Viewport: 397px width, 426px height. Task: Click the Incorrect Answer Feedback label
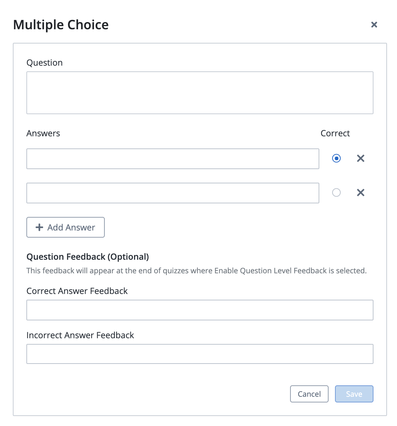[80, 335]
